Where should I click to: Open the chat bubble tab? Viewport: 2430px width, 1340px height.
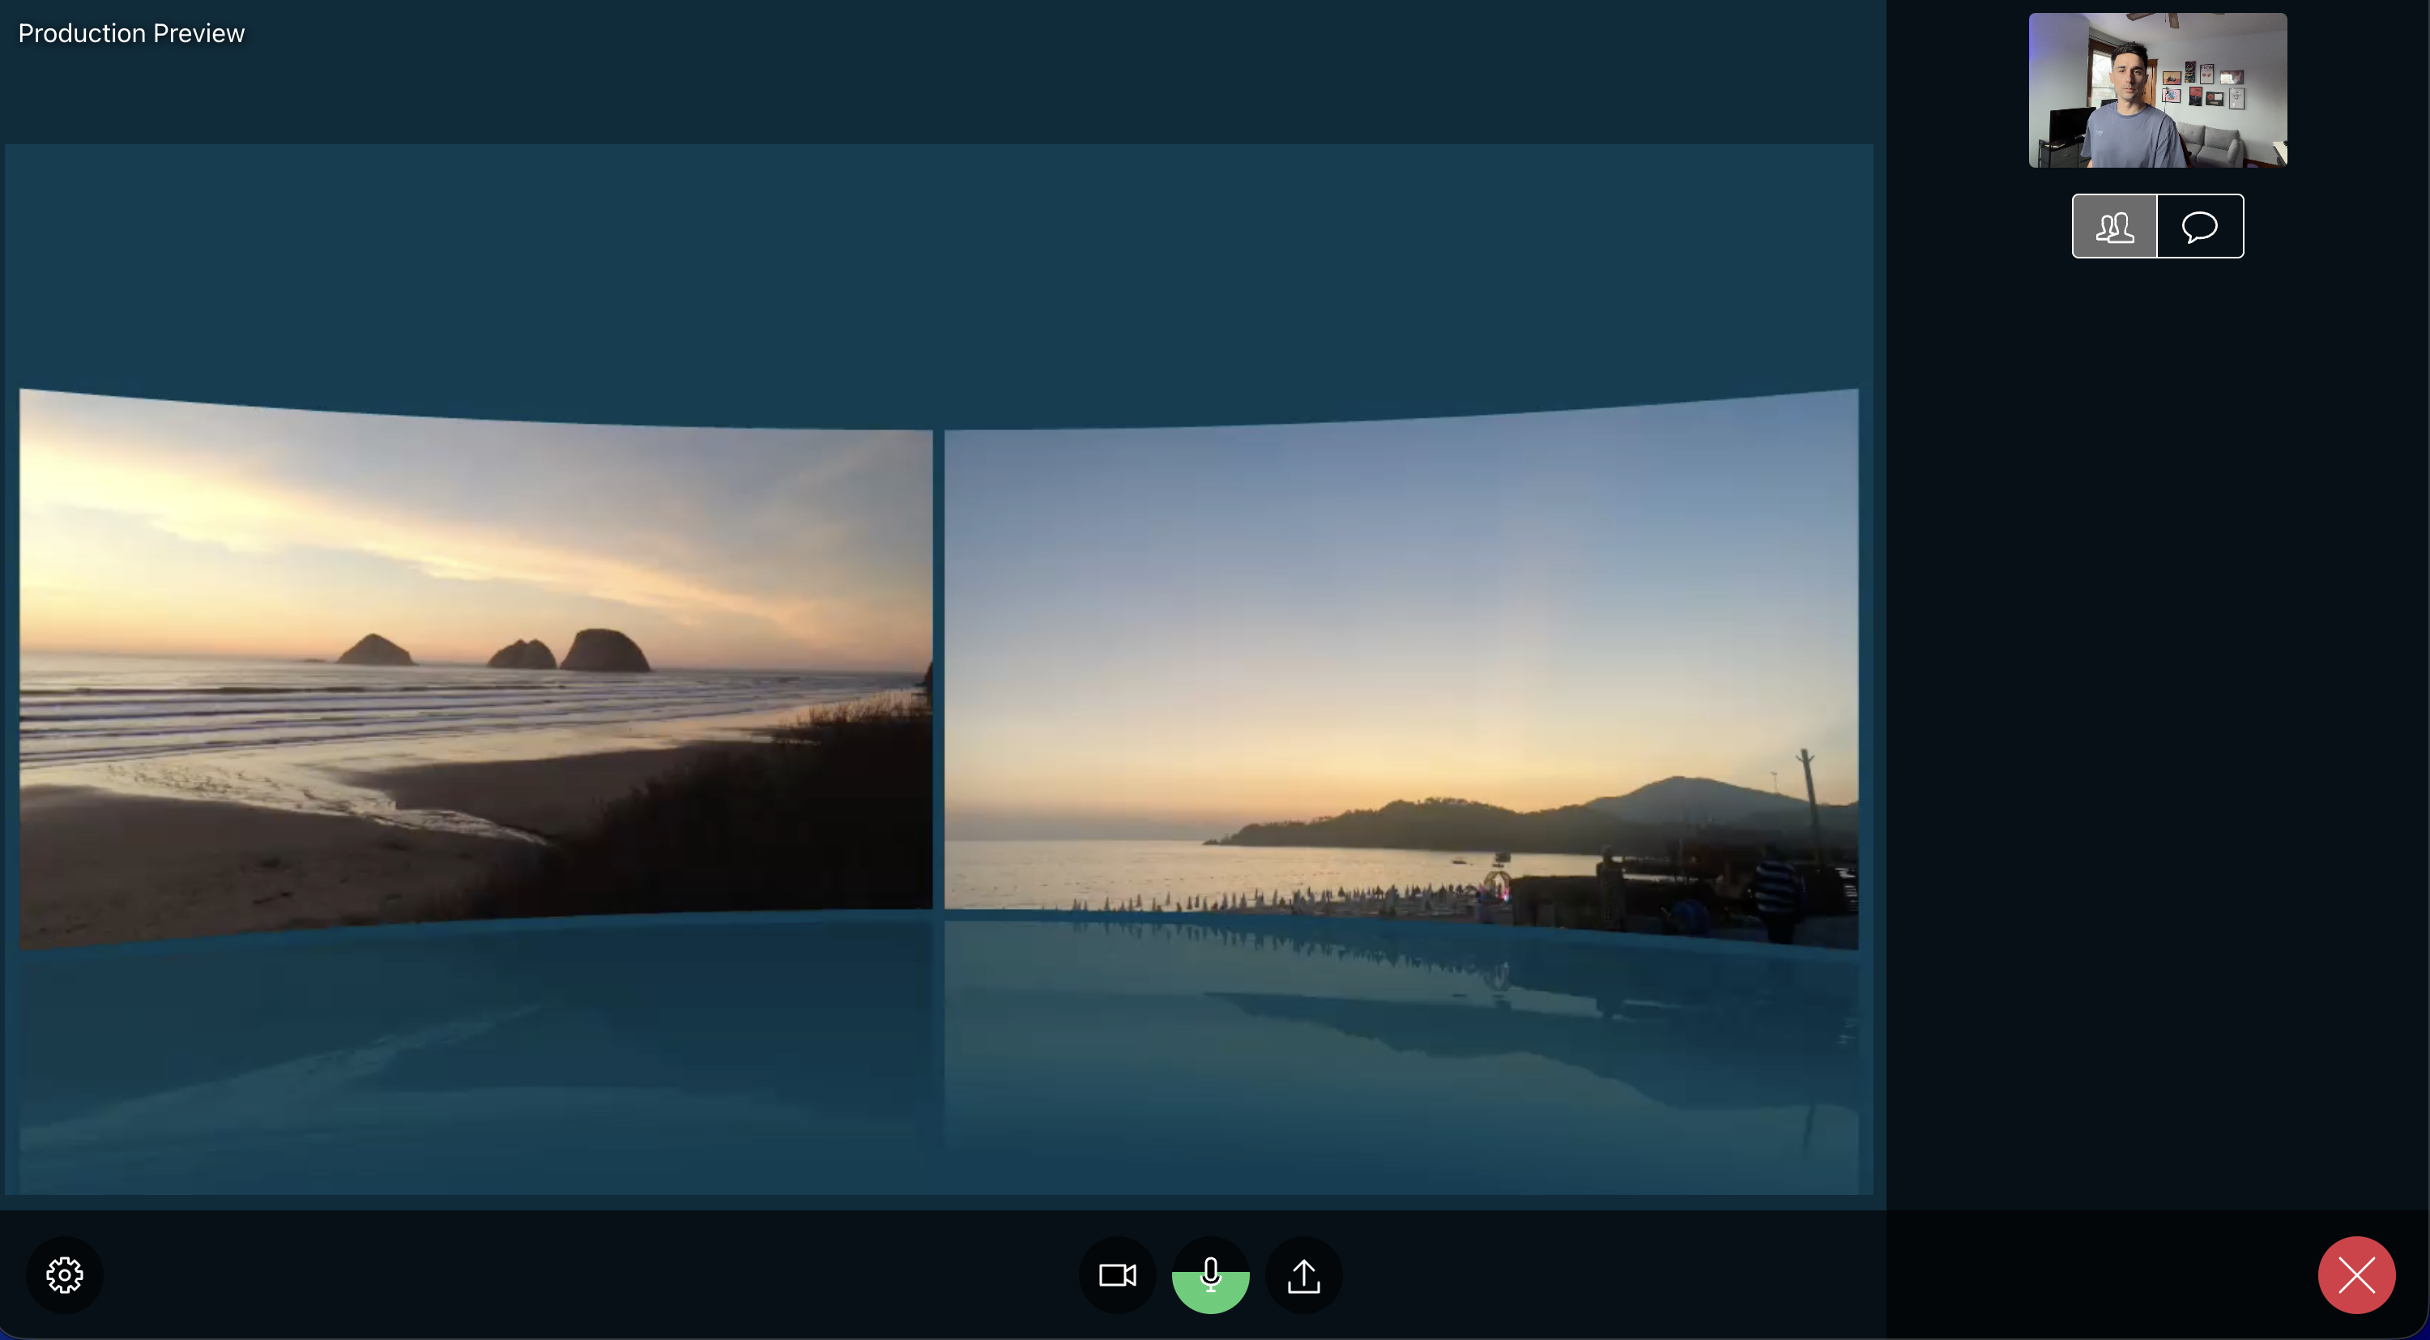point(2200,227)
